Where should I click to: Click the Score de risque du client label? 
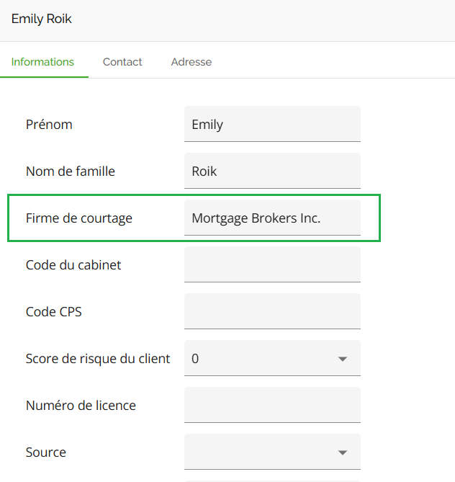[x=98, y=359]
